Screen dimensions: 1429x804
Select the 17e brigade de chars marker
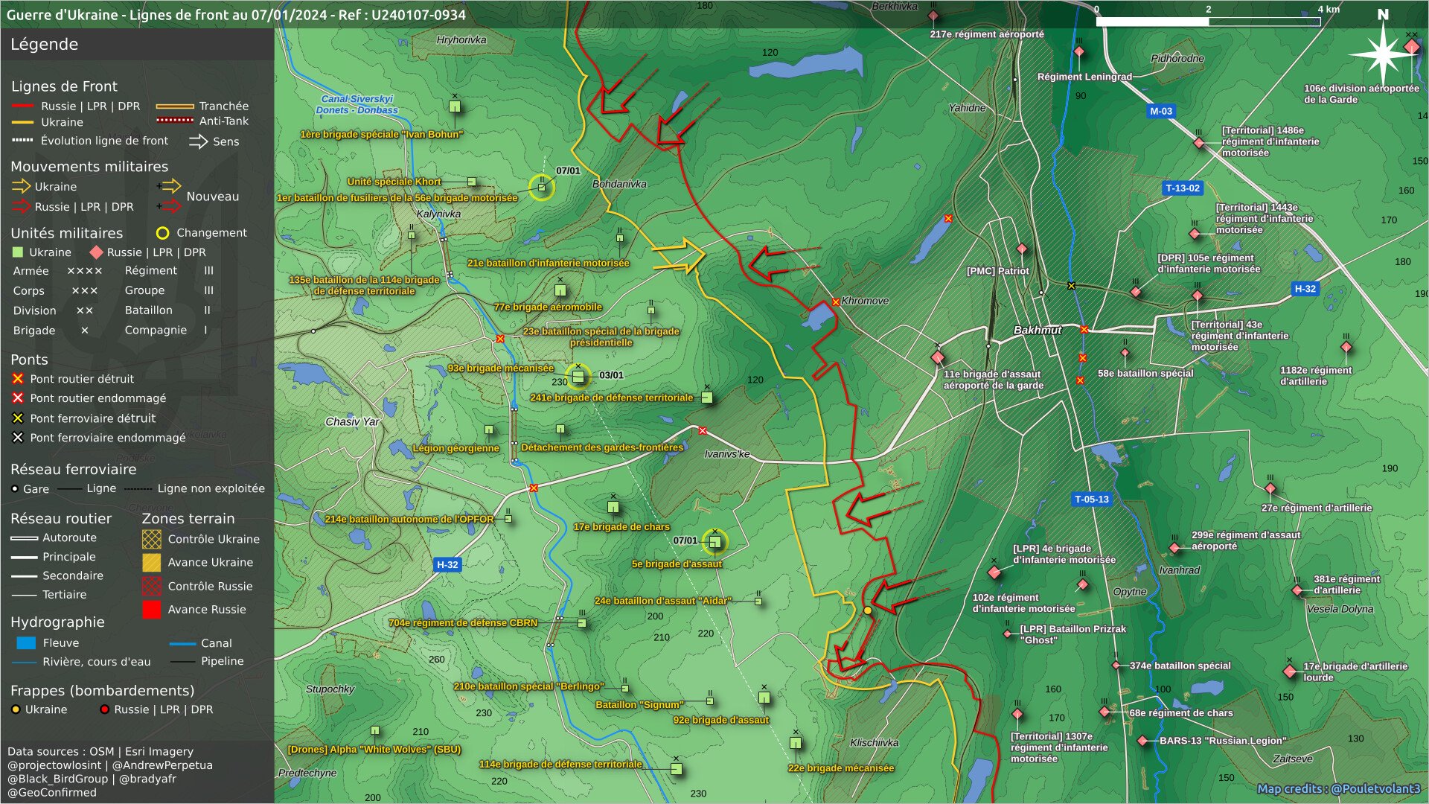(x=613, y=507)
